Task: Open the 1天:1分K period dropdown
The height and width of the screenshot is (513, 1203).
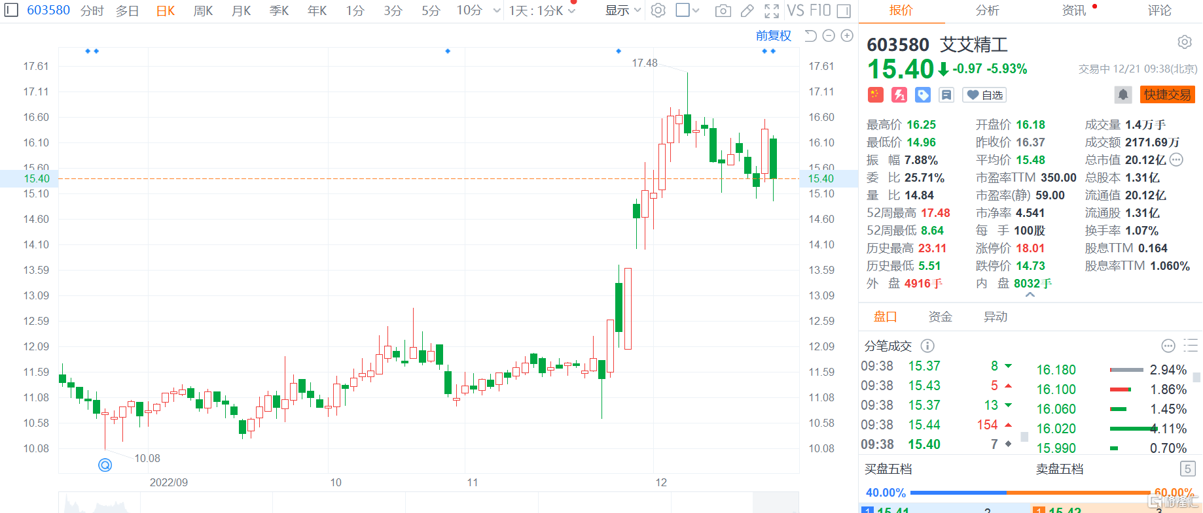Action: pos(542,10)
